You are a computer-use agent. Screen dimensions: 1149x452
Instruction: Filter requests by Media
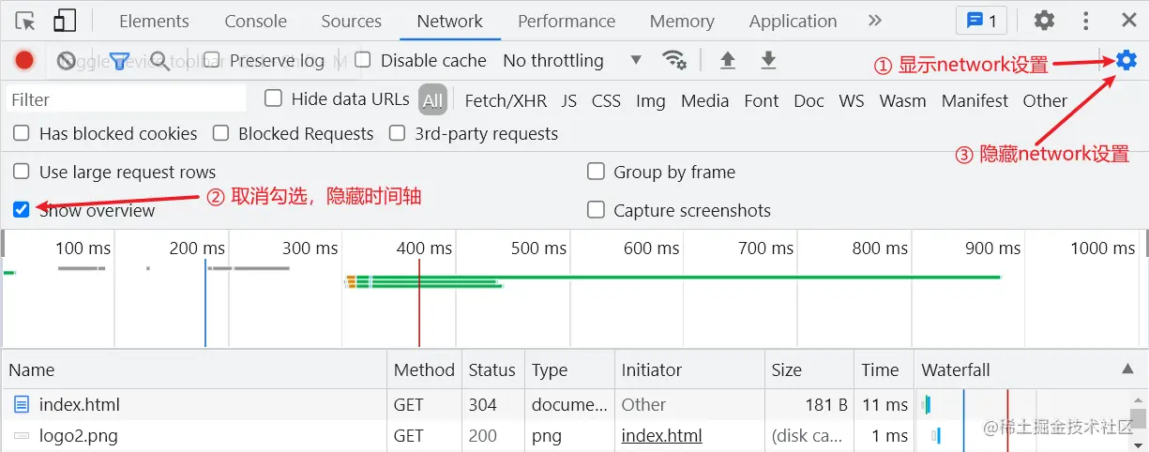click(x=705, y=100)
